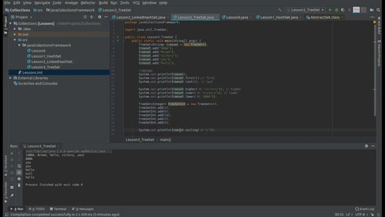Image resolution: width=385 pixels, height=217 pixels.
Task: Click run gutter arrow next to main method
Action: tap(118, 40)
